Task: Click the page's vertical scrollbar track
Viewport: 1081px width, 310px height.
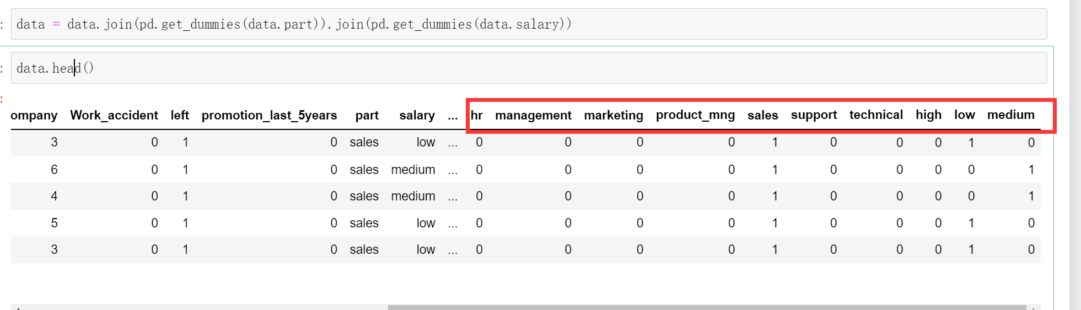Action: point(1075,165)
